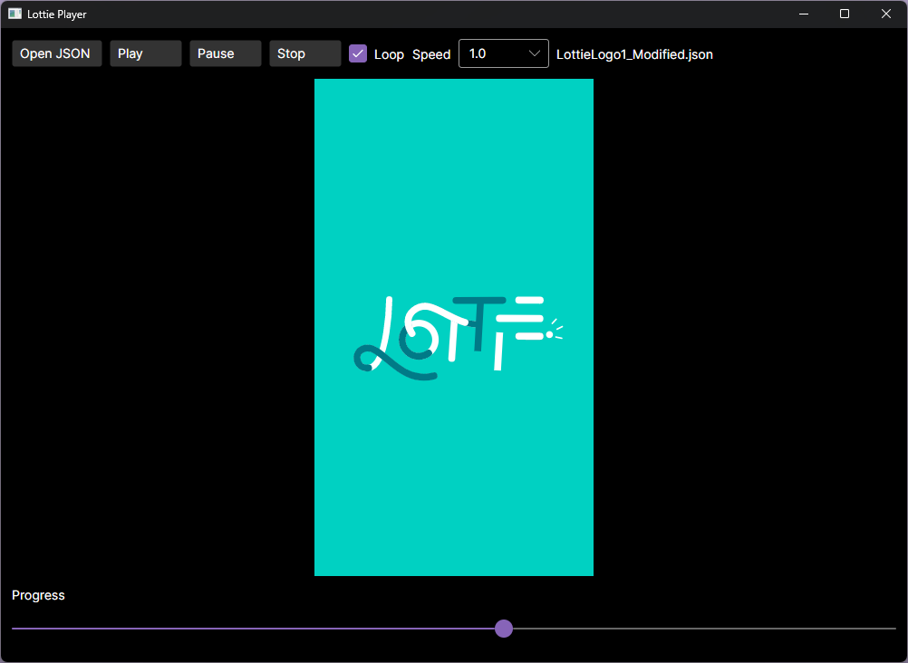Screen dimensions: 908x663
Task: Pause the animation playback
Action: pos(226,53)
